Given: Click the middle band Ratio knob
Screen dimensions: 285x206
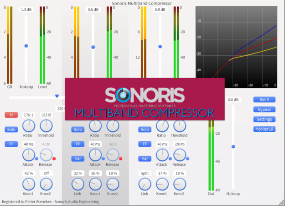Looking at the screenshot, I should tap(95, 126).
